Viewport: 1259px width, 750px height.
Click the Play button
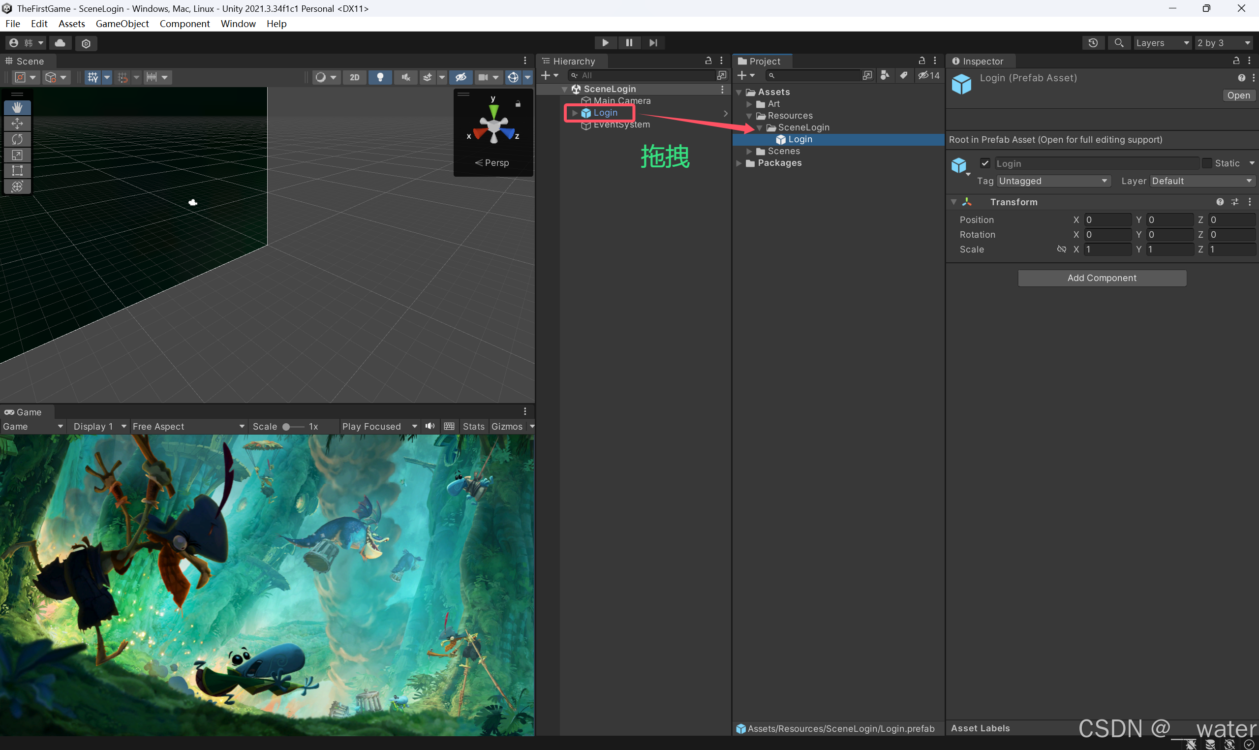[605, 43]
